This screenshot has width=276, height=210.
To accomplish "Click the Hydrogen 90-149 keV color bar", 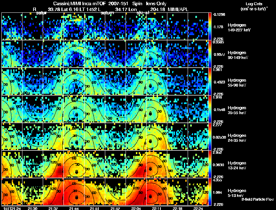I will click(210, 54).
